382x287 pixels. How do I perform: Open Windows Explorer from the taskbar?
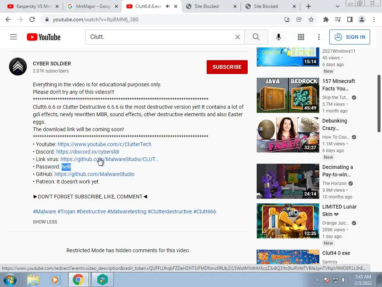coord(33,280)
